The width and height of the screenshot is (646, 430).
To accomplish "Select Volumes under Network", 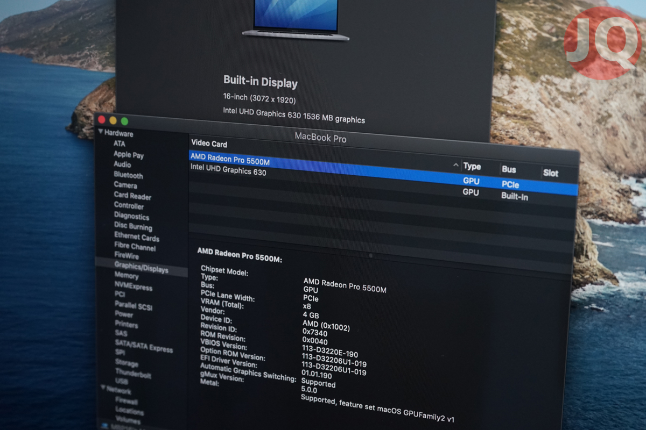I will coord(128,421).
